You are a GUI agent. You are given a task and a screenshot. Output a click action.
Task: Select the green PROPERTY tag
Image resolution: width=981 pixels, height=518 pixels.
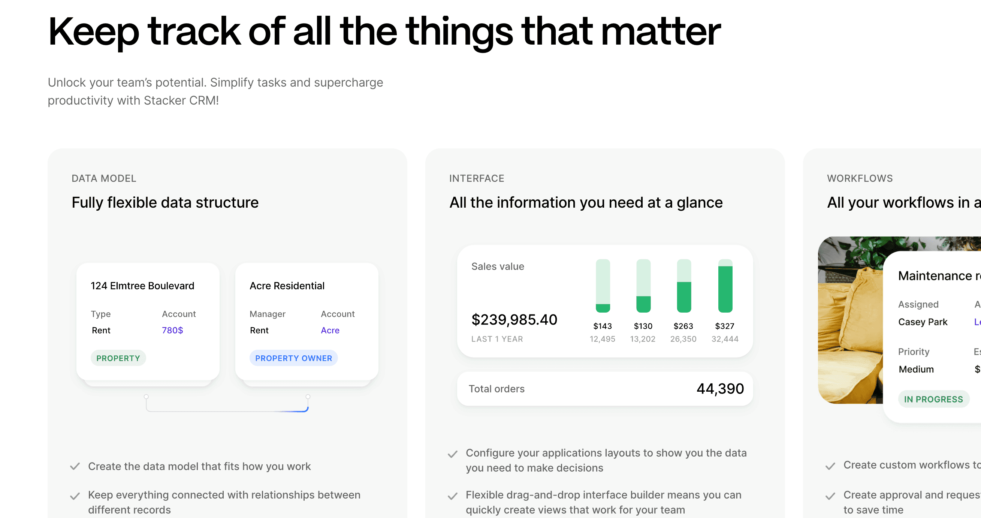(118, 358)
